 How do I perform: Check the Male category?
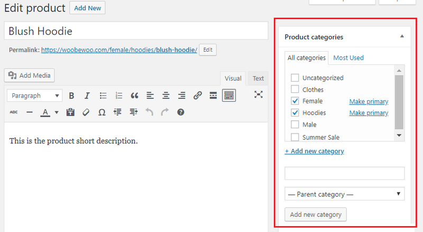point(295,124)
